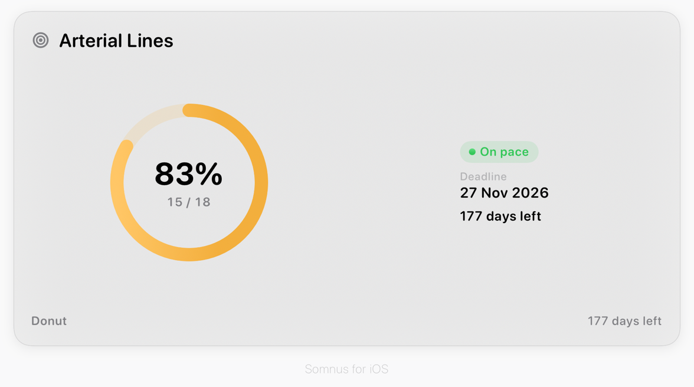694x387 pixels.
Task: Open the Somnus for iOS caption link
Action: pyautogui.click(x=346, y=369)
